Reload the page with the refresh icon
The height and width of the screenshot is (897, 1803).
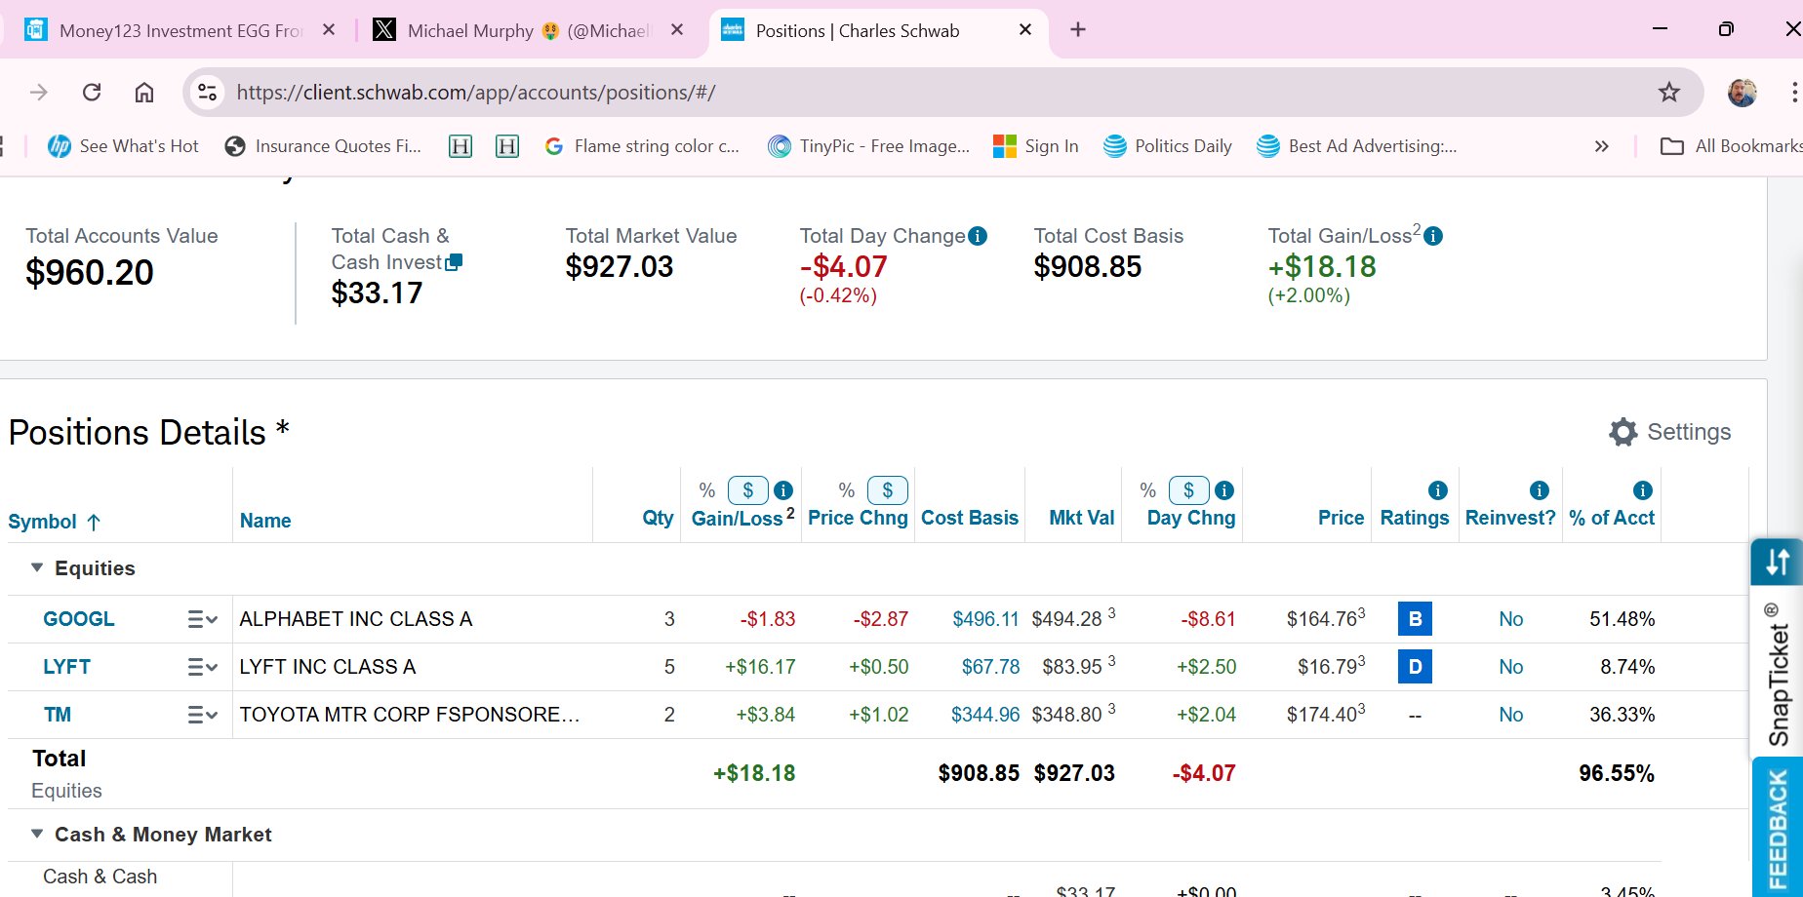[92, 92]
